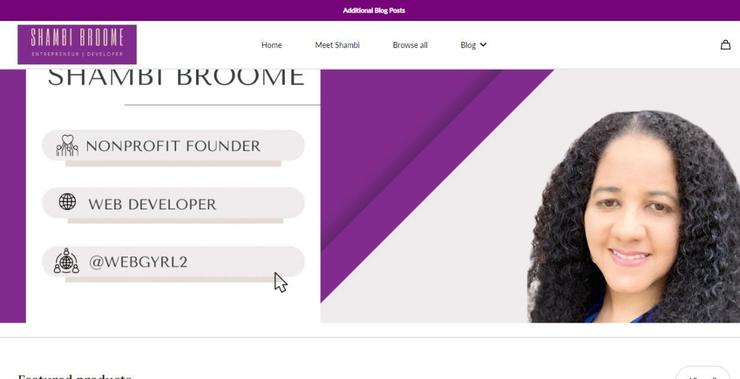Expand the Blog menu chevron arrow
The width and height of the screenshot is (740, 379).
pyautogui.click(x=483, y=45)
